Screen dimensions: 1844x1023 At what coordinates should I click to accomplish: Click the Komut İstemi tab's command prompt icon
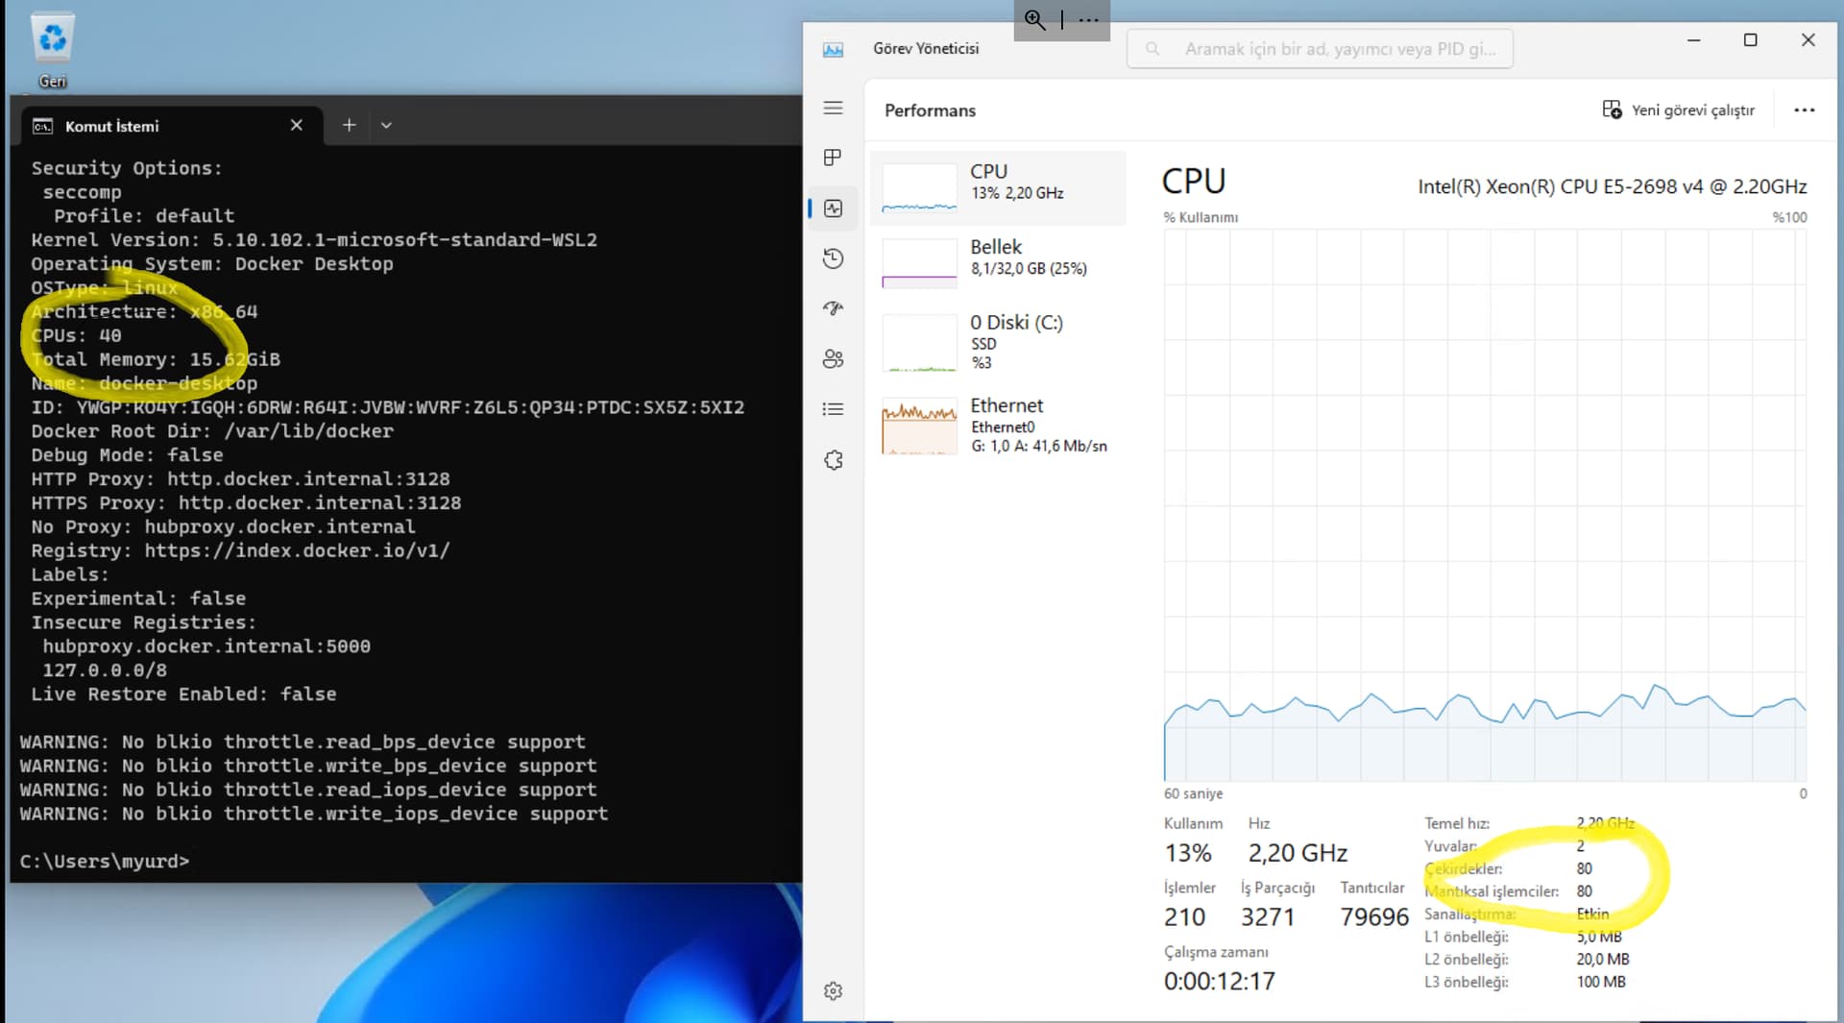click(x=41, y=126)
